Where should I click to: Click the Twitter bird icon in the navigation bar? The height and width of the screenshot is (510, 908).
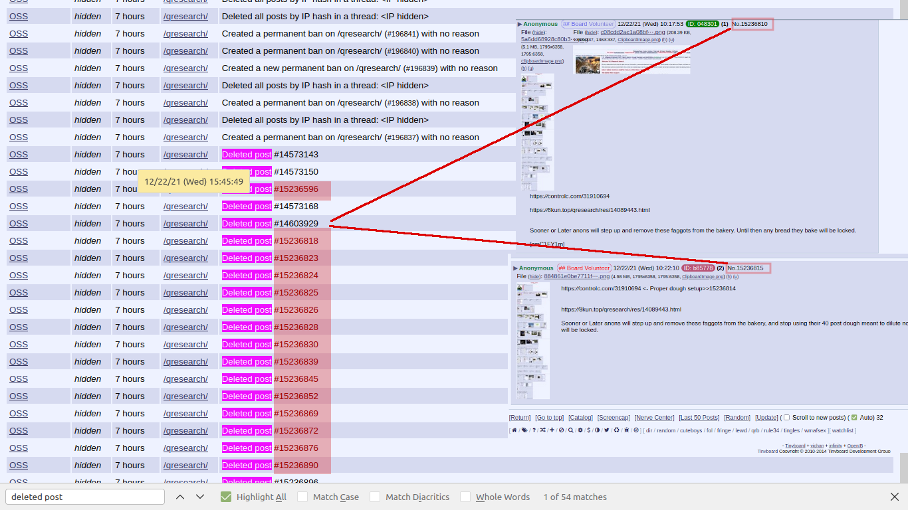607,430
